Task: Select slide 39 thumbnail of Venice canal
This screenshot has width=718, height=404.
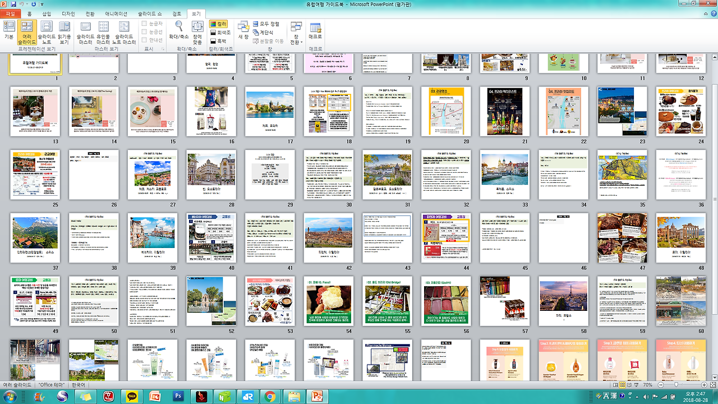Action: click(153, 238)
